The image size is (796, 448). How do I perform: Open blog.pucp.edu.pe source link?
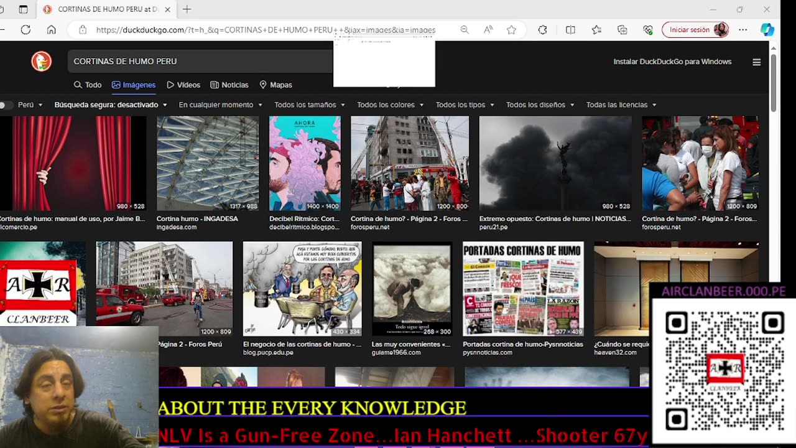[x=268, y=352]
